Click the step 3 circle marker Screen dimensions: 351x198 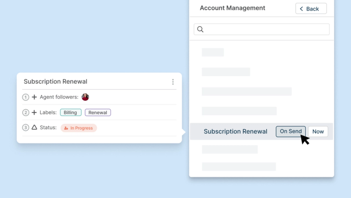coord(26,128)
